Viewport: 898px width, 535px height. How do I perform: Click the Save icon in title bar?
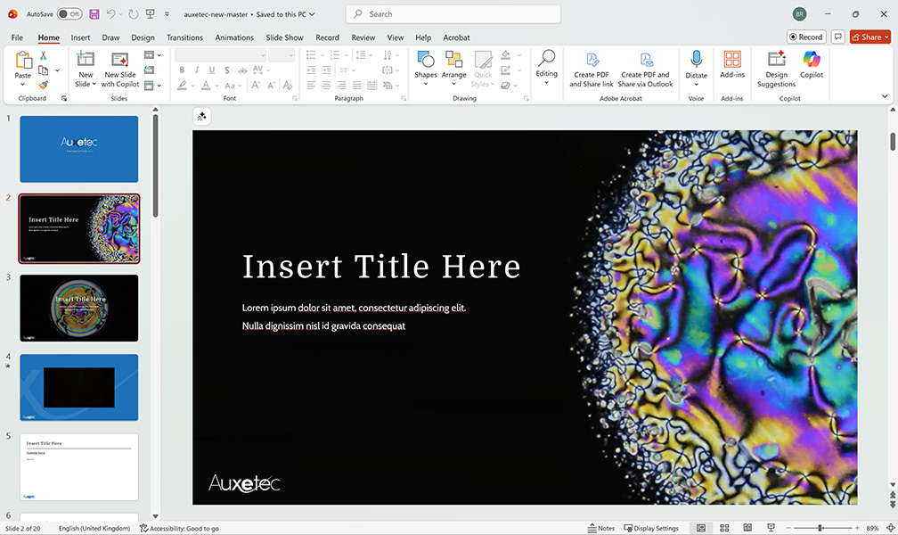click(x=94, y=14)
